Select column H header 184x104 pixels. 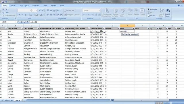[127, 26]
